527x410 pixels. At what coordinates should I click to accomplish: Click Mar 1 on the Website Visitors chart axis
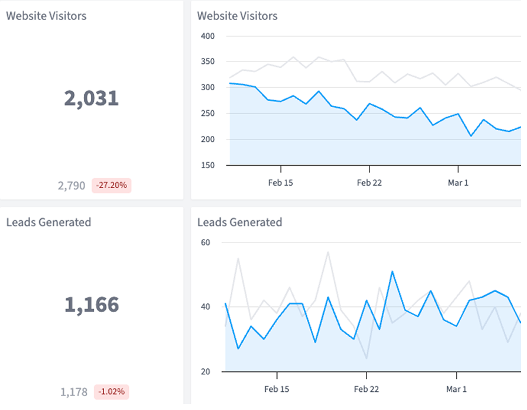(x=458, y=183)
